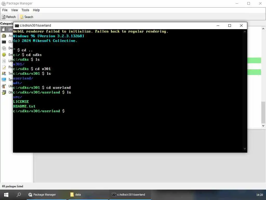Click the Categories header label

pos(6,23)
